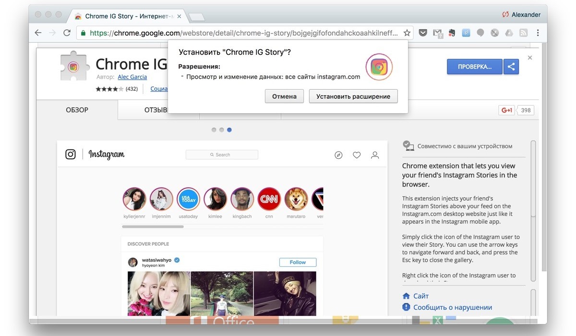Viewport: 576px width, 336px height.
Task: Open kimlee's story avatar
Action: (x=215, y=199)
